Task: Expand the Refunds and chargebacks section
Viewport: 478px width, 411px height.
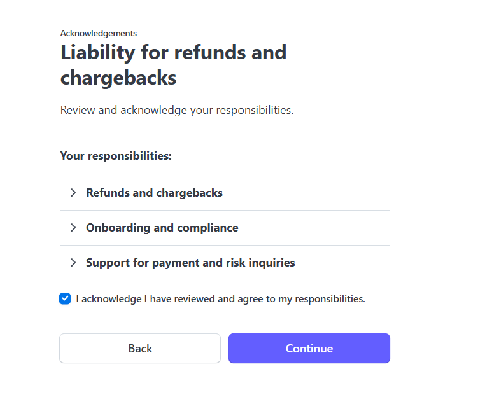Action: click(x=155, y=193)
